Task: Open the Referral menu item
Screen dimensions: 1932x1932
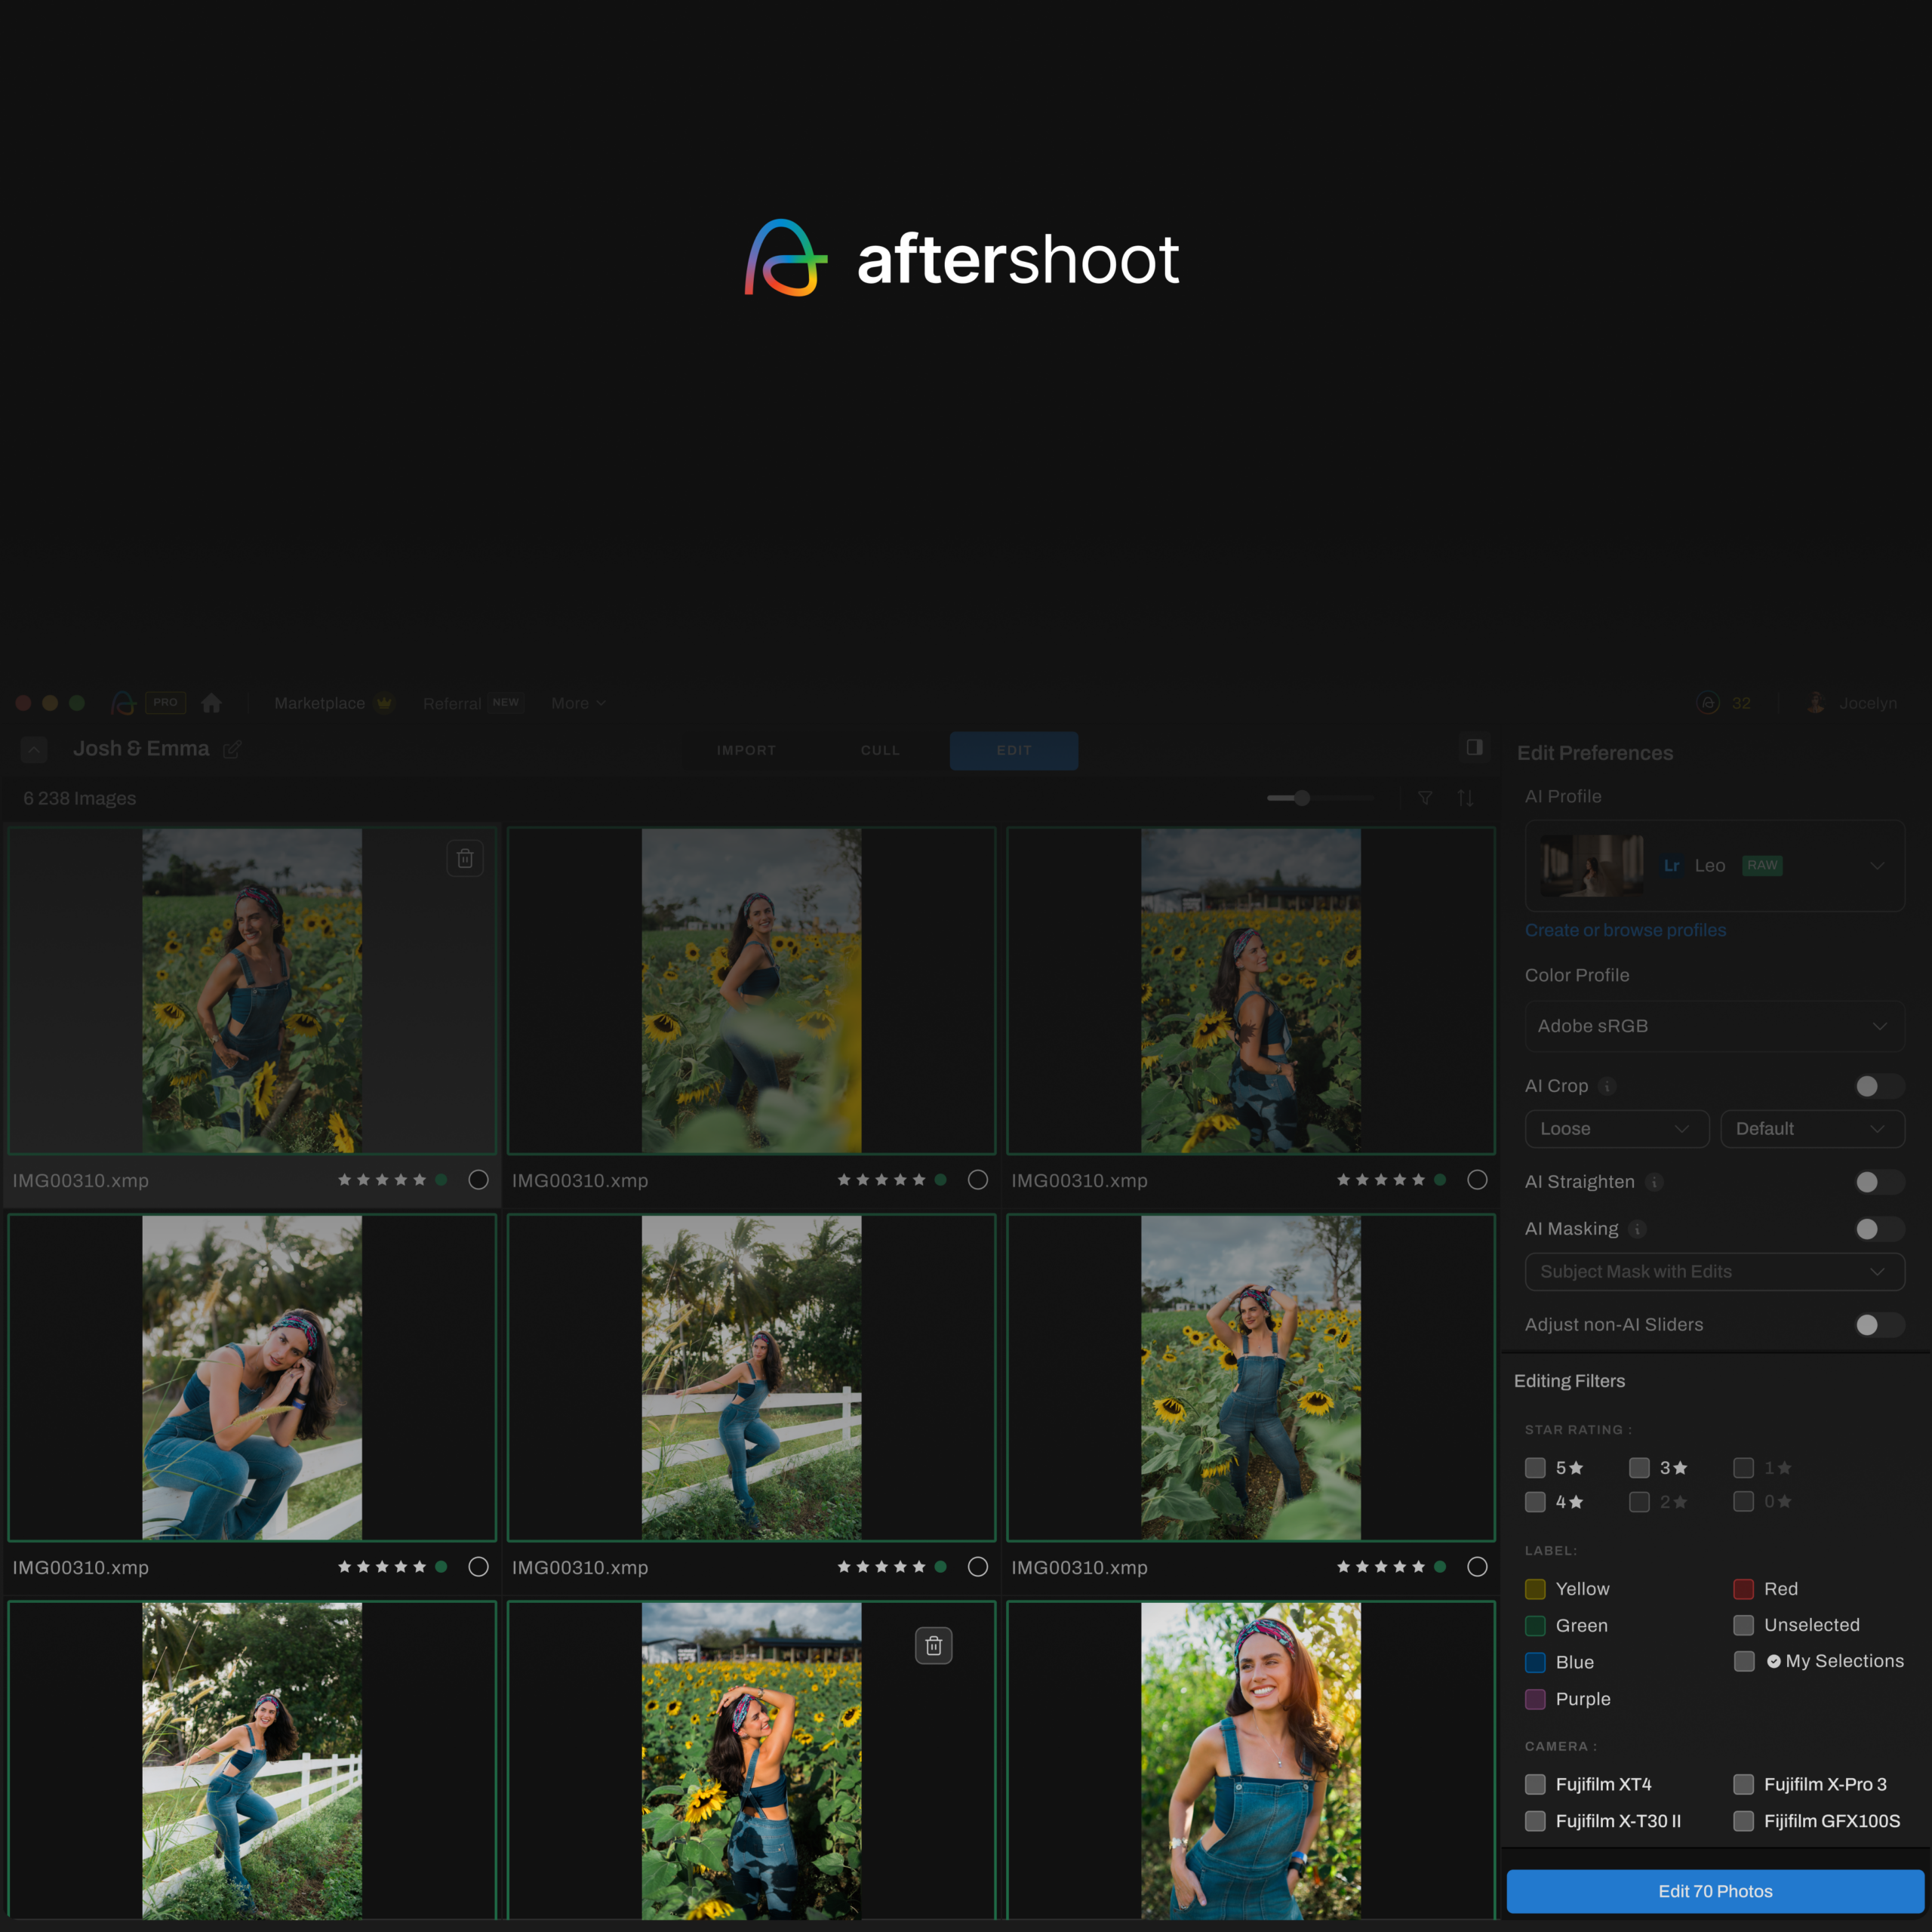Action: point(452,704)
